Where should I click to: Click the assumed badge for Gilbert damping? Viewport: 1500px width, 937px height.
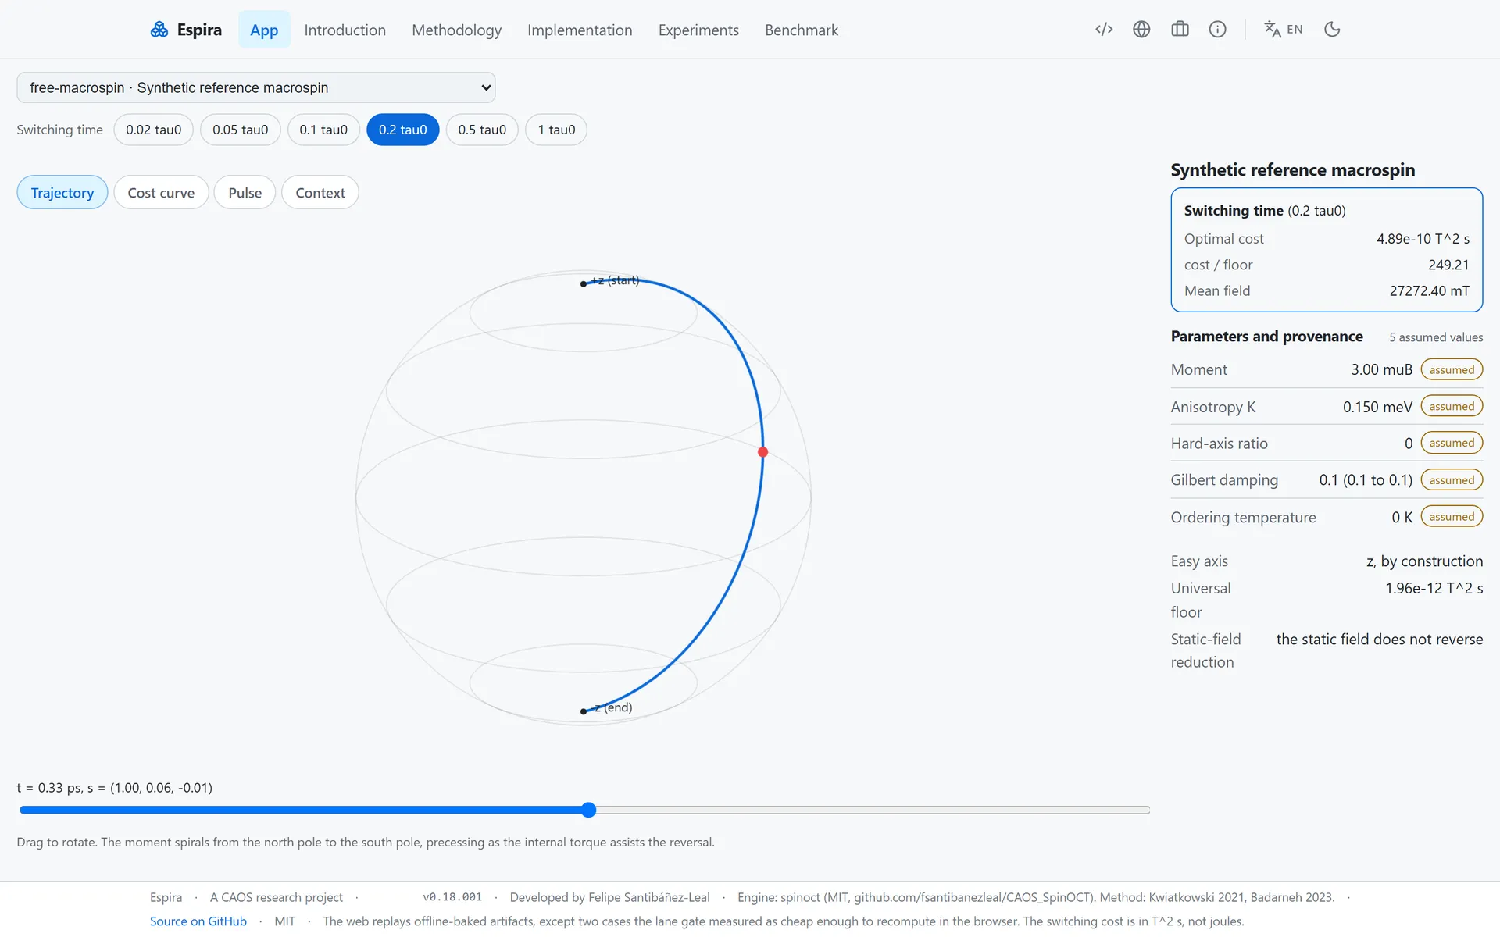click(x=1452, y=480)
